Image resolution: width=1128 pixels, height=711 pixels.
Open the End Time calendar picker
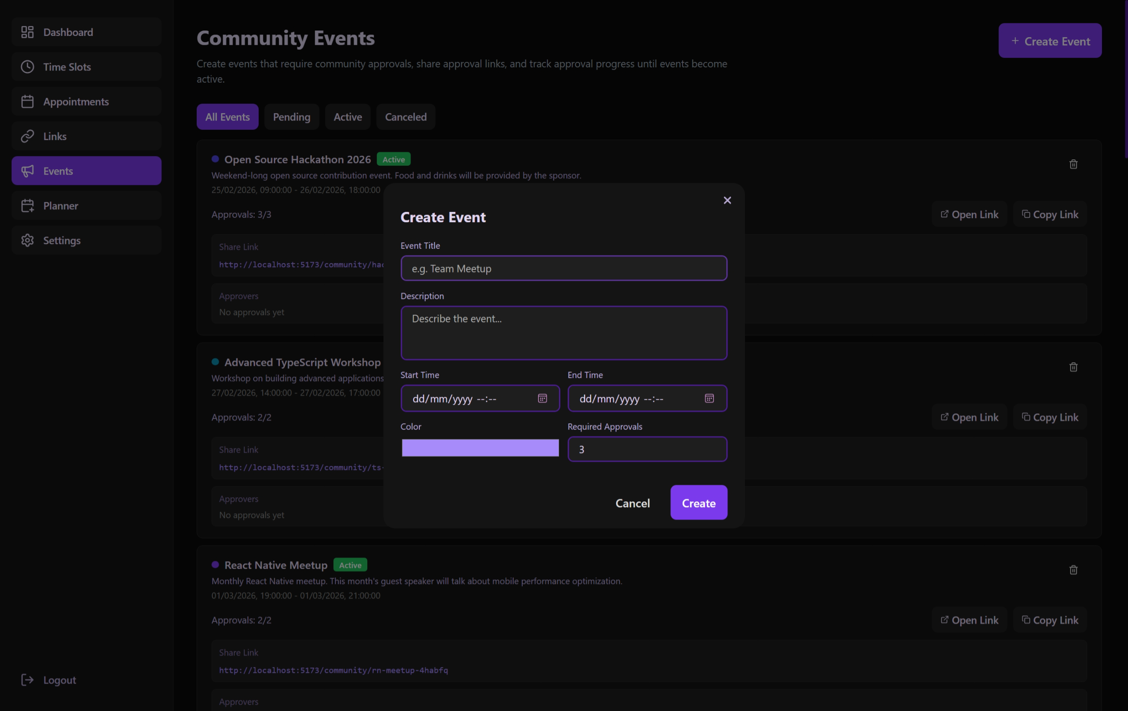click(x=709, y=399)
